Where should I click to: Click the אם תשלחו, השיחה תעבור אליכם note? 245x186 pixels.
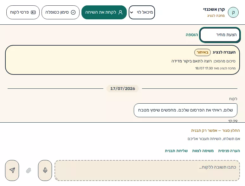pyautogui.click(x=214, y=139)
